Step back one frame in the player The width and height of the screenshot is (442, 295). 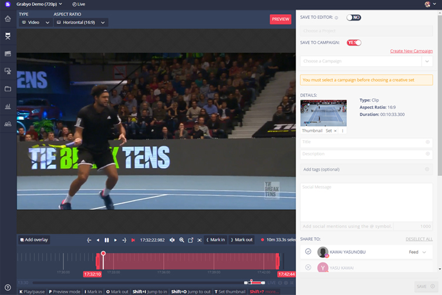(98, 240)
